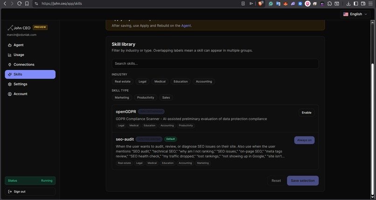Image resolution: width=376 pixels, height=200 pixels.
Task: Click the Always on button for seo-audit
Action: click(304, 140)
